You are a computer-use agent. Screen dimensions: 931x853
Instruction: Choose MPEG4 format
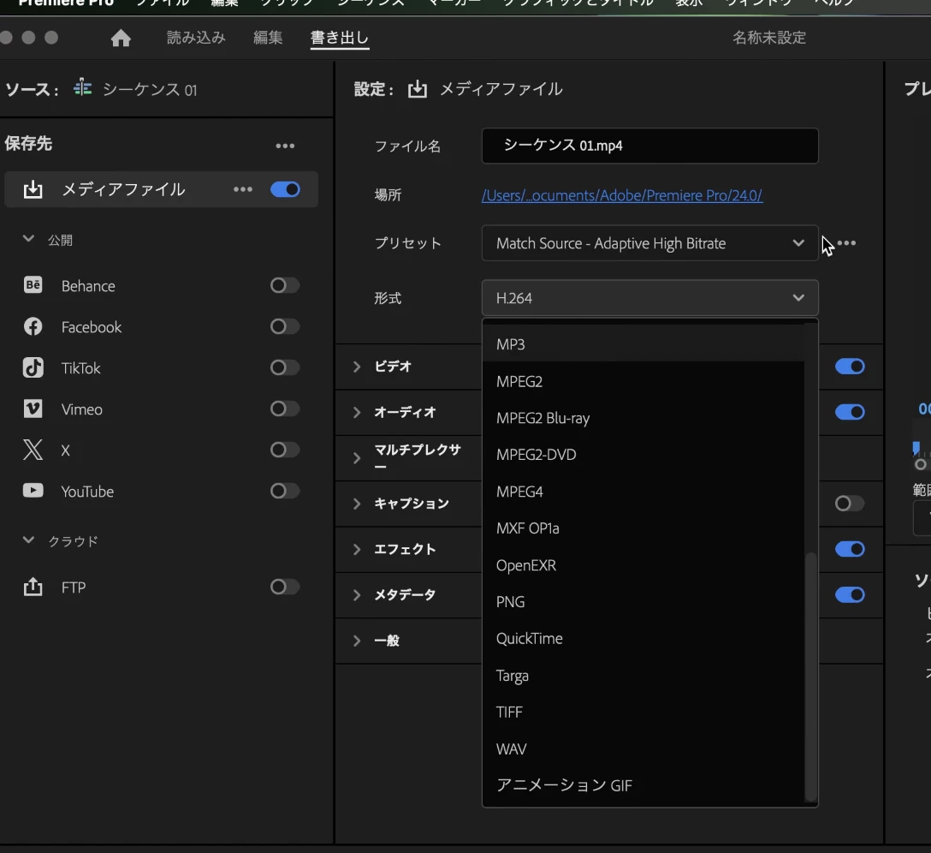coord(643,492)
